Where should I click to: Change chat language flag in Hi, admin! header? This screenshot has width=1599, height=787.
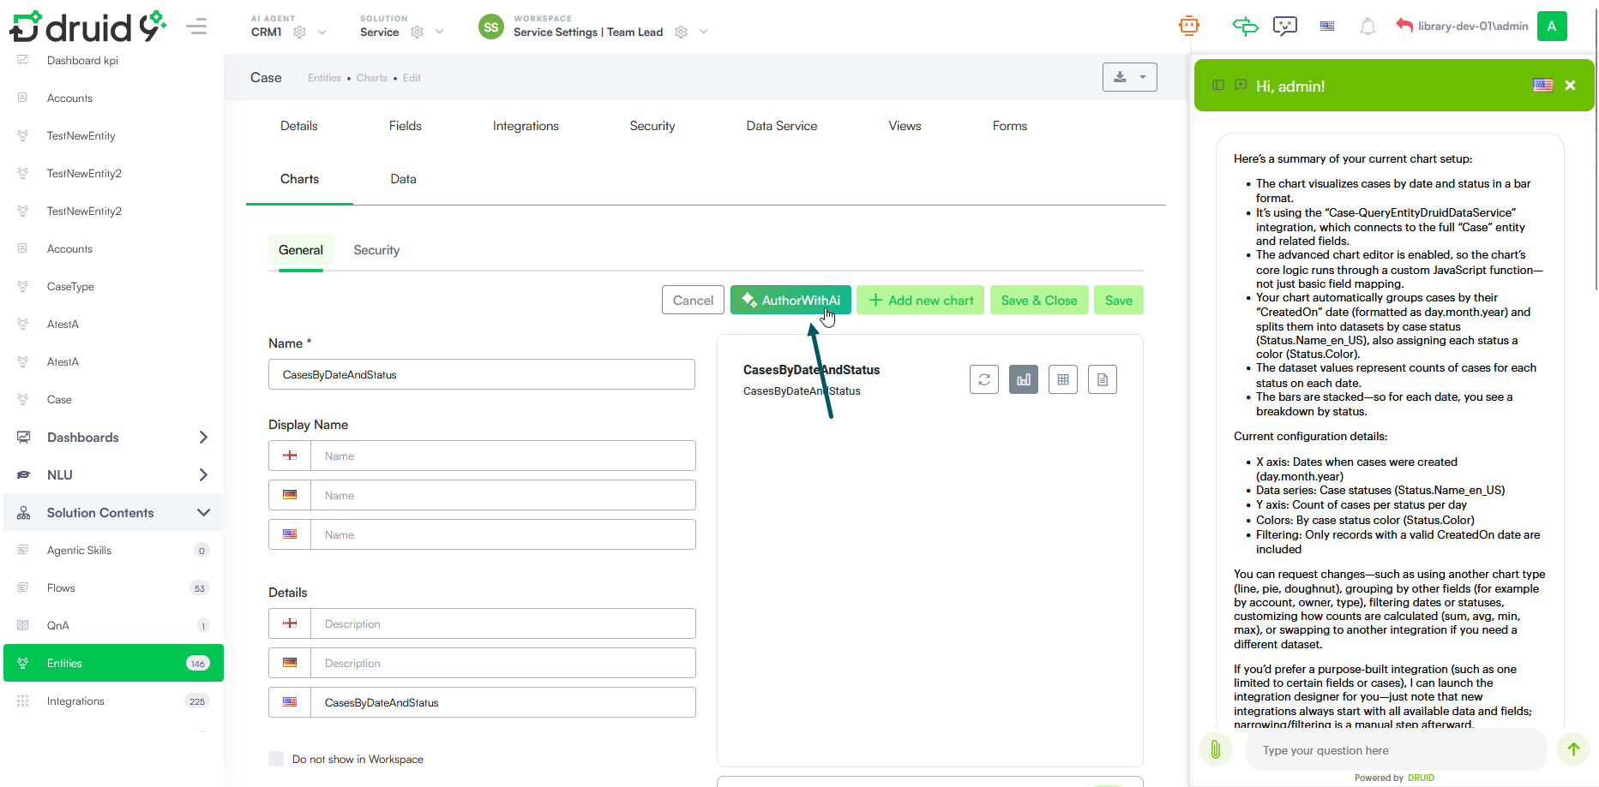coord(1542,85)
